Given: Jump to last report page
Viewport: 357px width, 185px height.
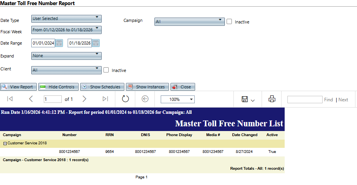Looking at the screenshot, I should pyautogui.click(x=105, y=99).
